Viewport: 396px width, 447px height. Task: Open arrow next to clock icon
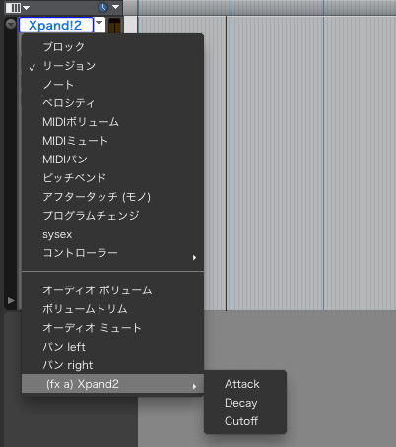point(115,7)
